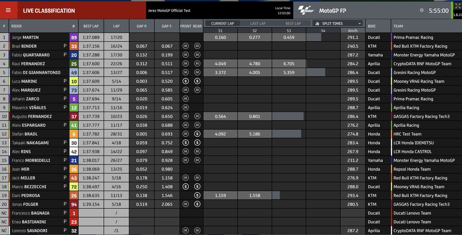Click top speed value 293.4
This screenshot has width=462, height=235.
353,196
